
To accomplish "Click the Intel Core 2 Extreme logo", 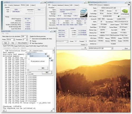I will point(83,13).
